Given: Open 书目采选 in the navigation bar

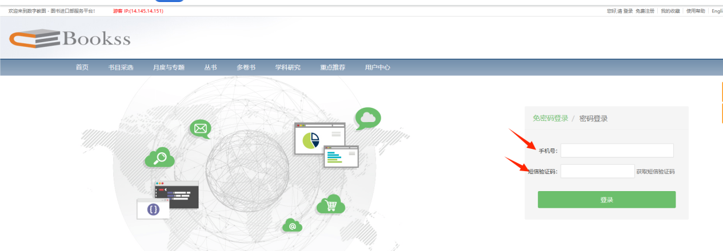Looking at the screenshot, I should [121, 67].
